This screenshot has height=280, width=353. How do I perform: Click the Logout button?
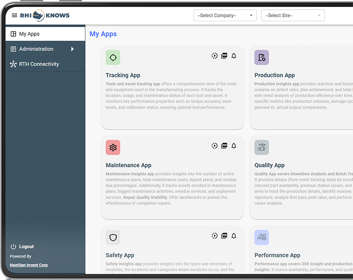coord(26,246)
